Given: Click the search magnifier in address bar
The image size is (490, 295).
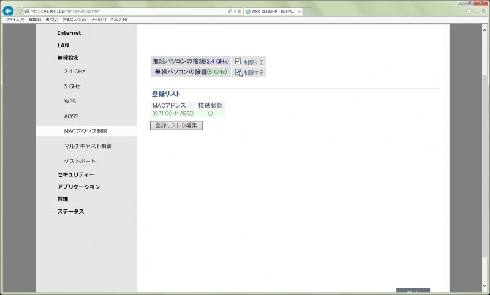Looking at the screenshot, I should pyautogui.click(x=230, y=12).
